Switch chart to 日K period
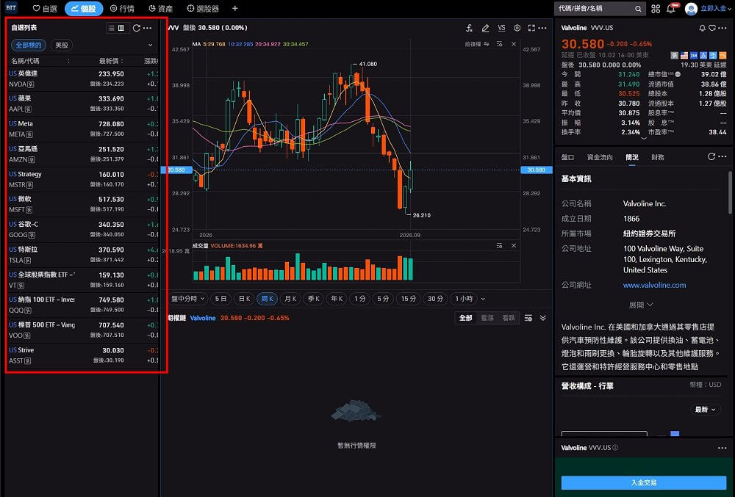The image size is (735, 497). click(245, 299)
